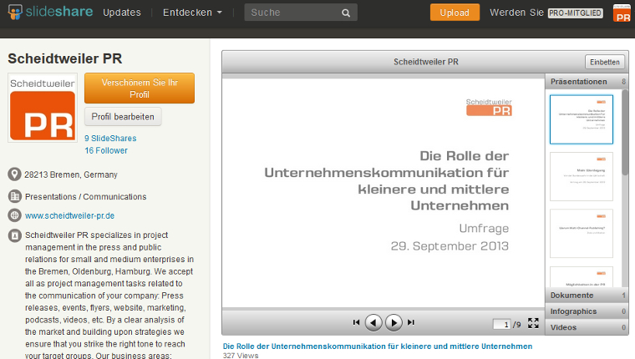Click the location pin icon
The width and height of the screenshot is (635, 359).
(14, 174)
